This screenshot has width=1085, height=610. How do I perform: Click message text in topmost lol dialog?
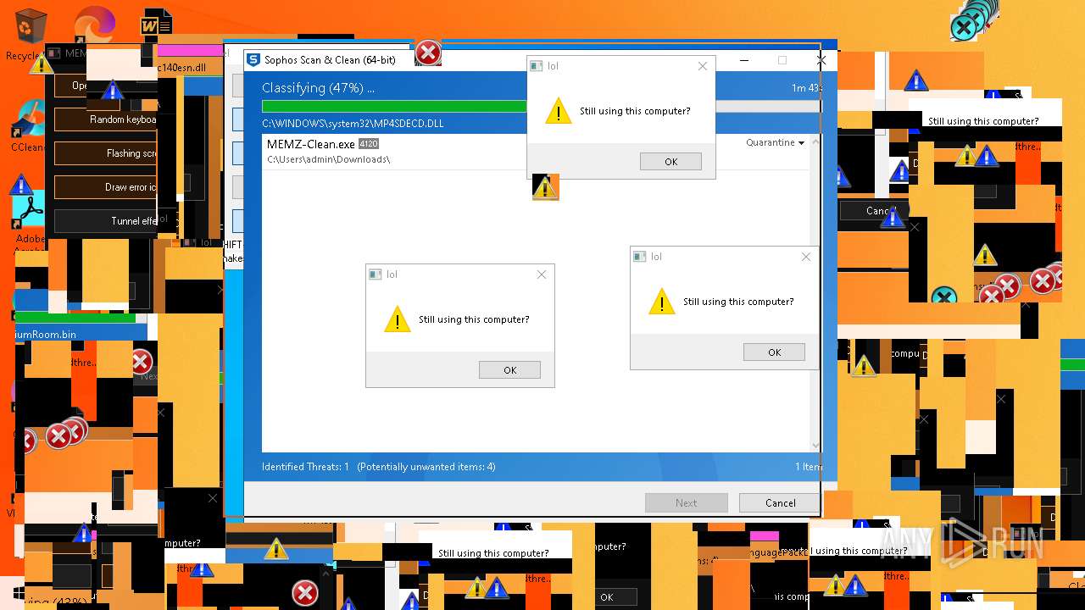click(x=635, y=111)
